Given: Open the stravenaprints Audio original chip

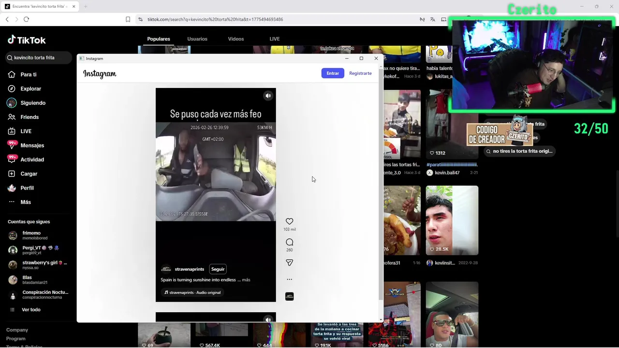Looking at the screenshot, I should tap(192, 292).
